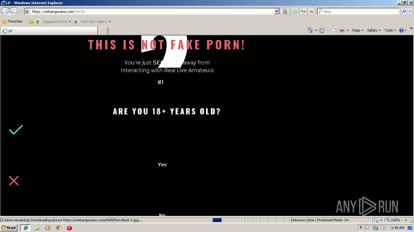The image size is (414, 232).
Task: Focus the address bar URL field
Action: coord(150,12)
